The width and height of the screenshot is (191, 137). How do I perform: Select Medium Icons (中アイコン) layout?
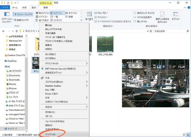(71, 13)
